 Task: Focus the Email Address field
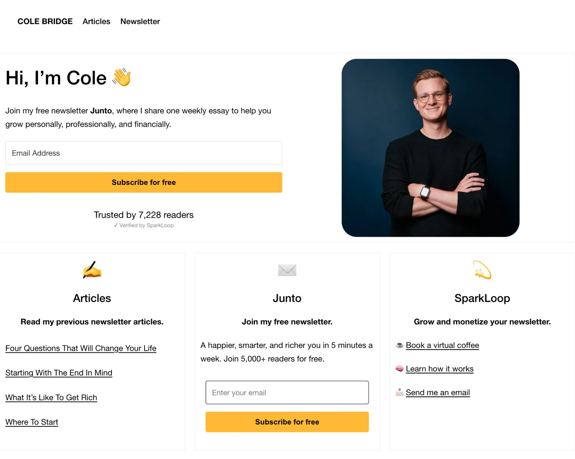[144, 153]
